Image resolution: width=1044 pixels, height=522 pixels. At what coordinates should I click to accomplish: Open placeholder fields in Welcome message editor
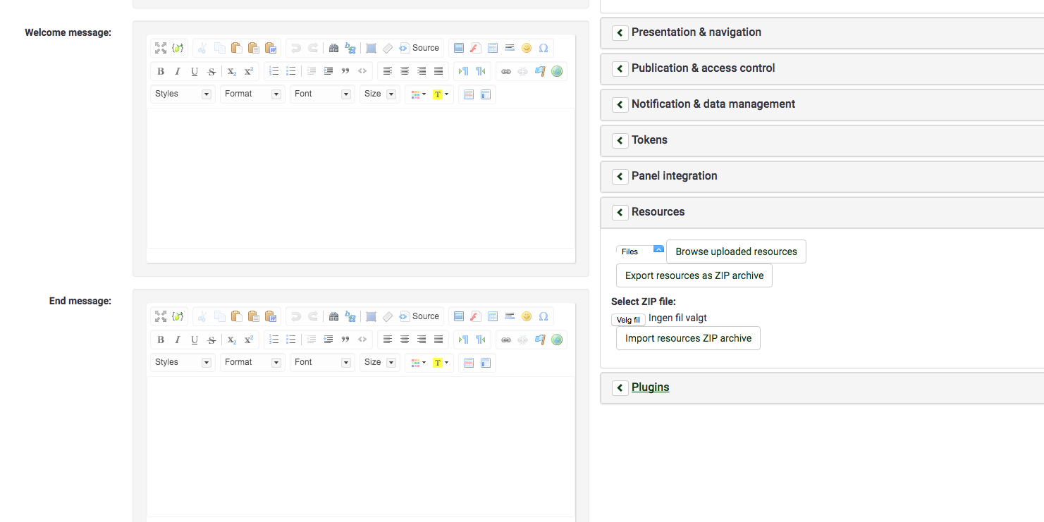click(x=178, y=48)
